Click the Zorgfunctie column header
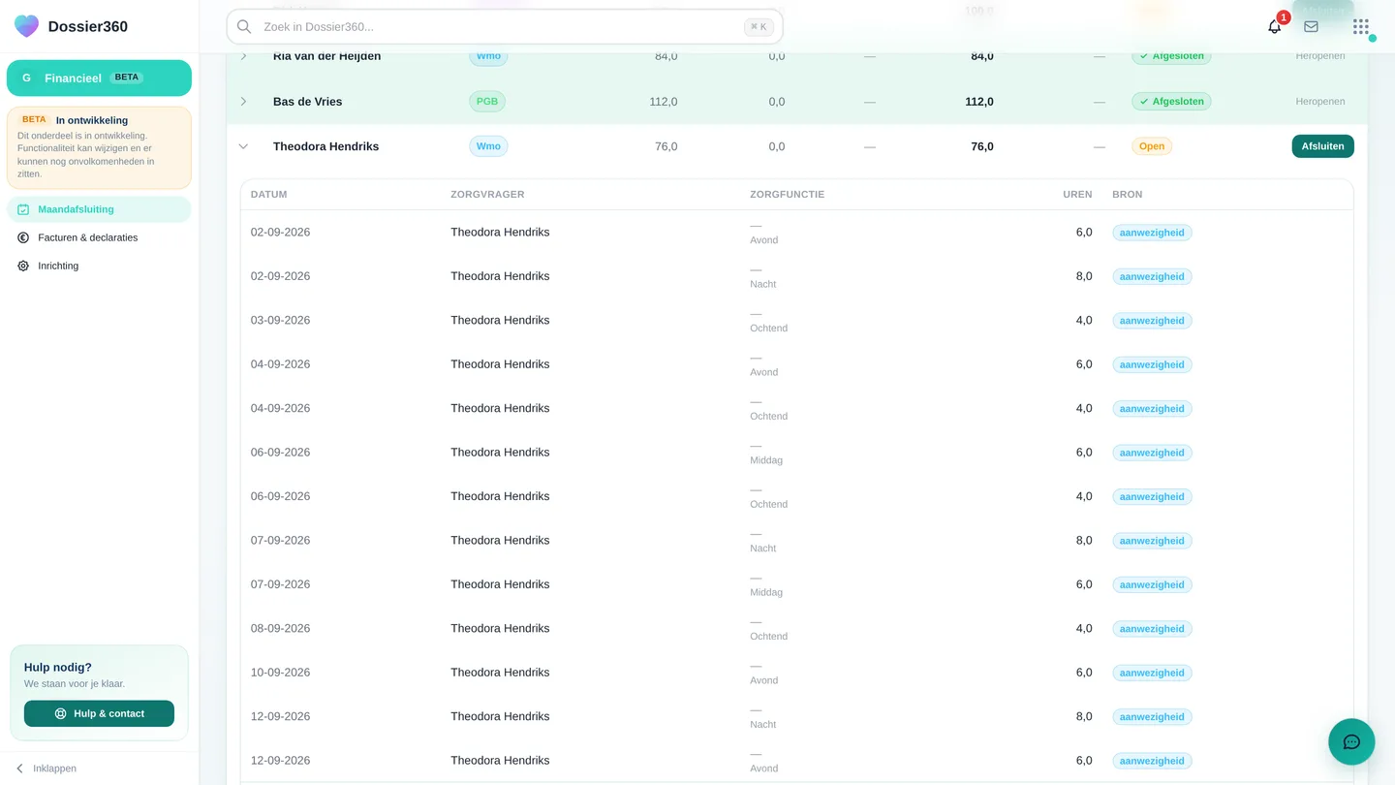This screenshot has height=785, width=1395. click(787, 194)
